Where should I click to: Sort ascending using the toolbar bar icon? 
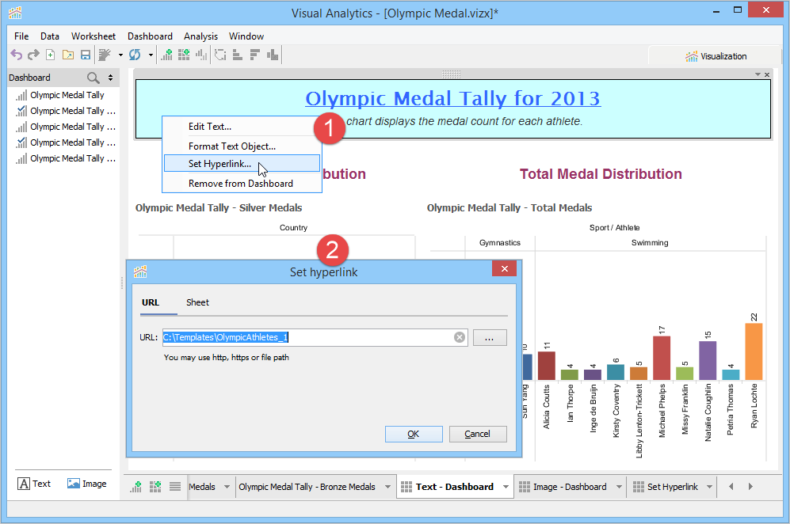237,55
